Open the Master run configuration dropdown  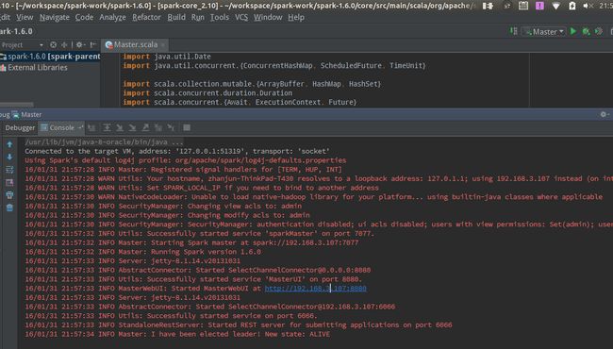point(544,32)
